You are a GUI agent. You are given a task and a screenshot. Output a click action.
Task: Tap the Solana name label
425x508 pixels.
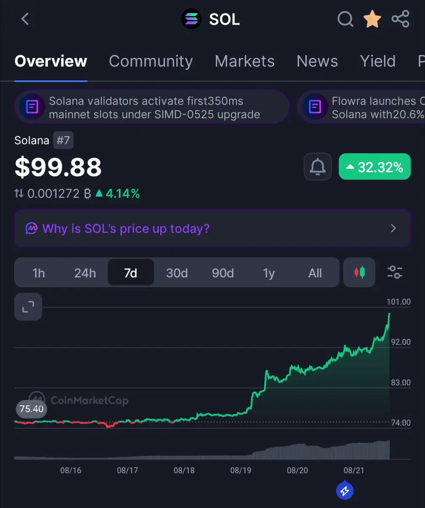[32, 141]
